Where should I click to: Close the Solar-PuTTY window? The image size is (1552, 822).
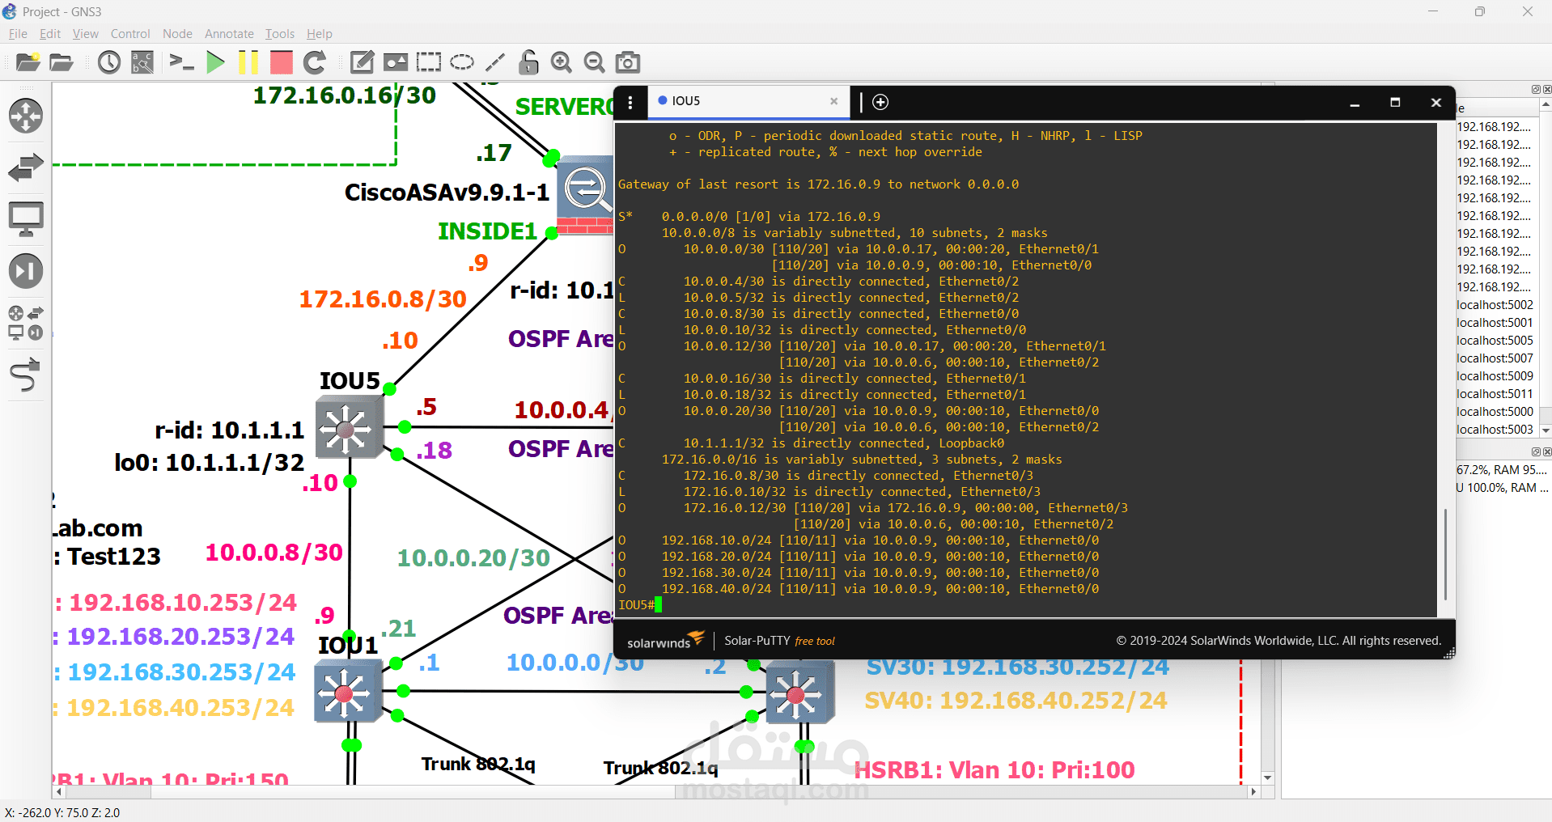1436,103
